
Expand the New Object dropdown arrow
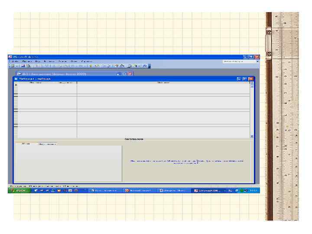[x=139, y=66]
